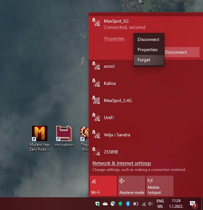Select the UniFi network

point(146,118)
